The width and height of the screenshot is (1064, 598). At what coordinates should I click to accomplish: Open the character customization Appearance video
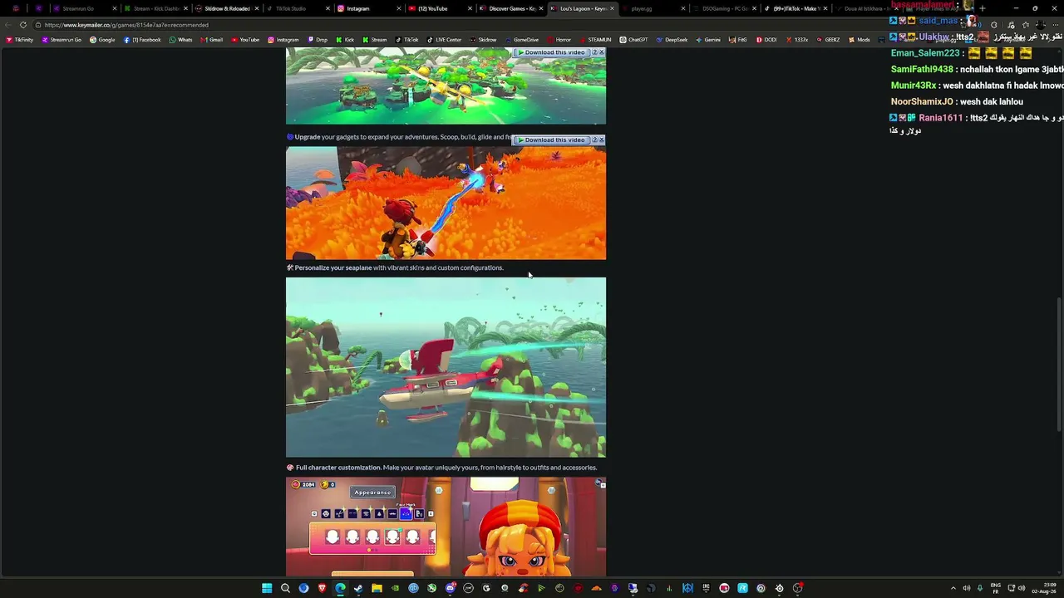tap(446, 527)
